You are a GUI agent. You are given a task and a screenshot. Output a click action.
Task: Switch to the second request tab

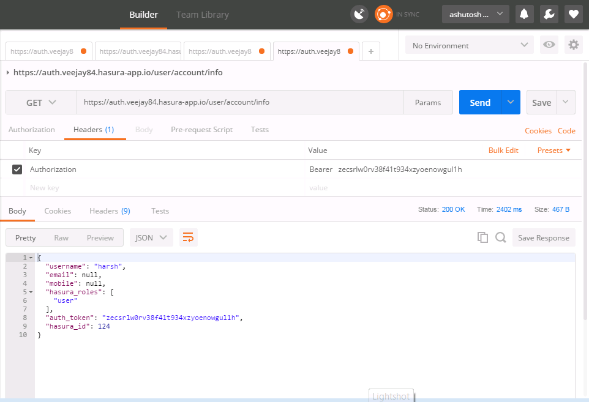click(138, 51)
